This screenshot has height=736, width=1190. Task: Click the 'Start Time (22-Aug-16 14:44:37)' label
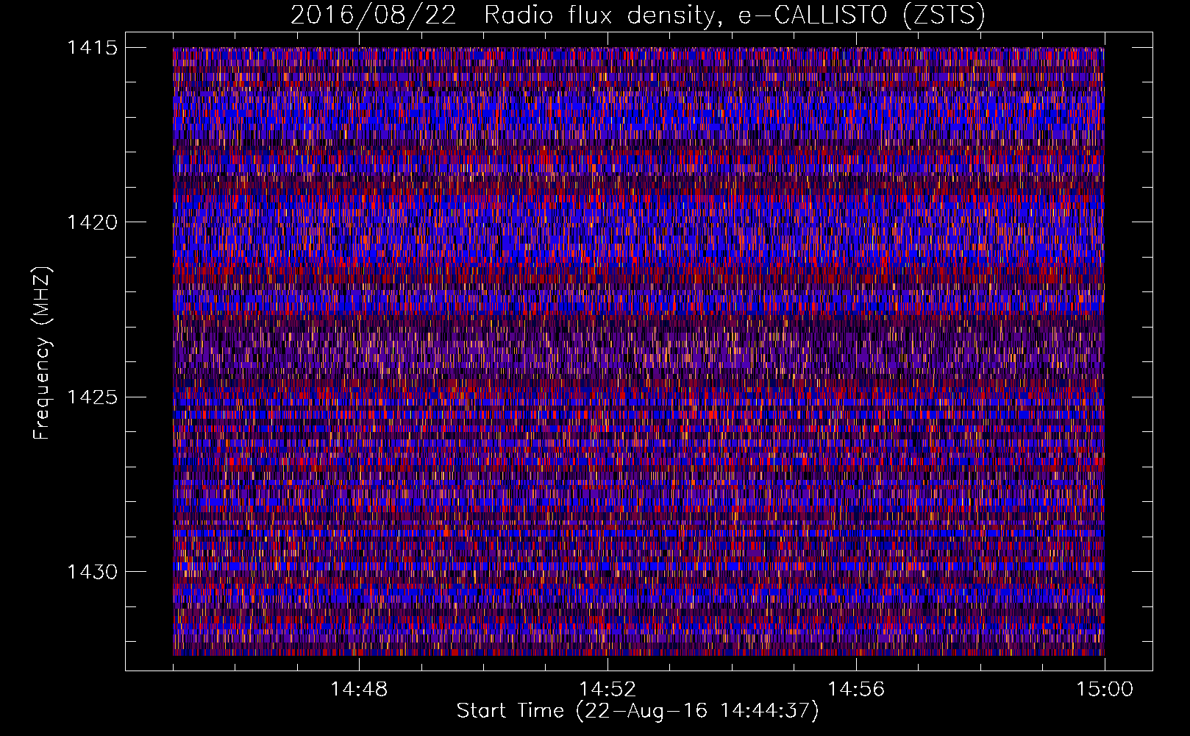click(x=638, y=711)
